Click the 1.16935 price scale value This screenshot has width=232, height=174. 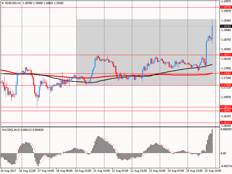[226, 97]
